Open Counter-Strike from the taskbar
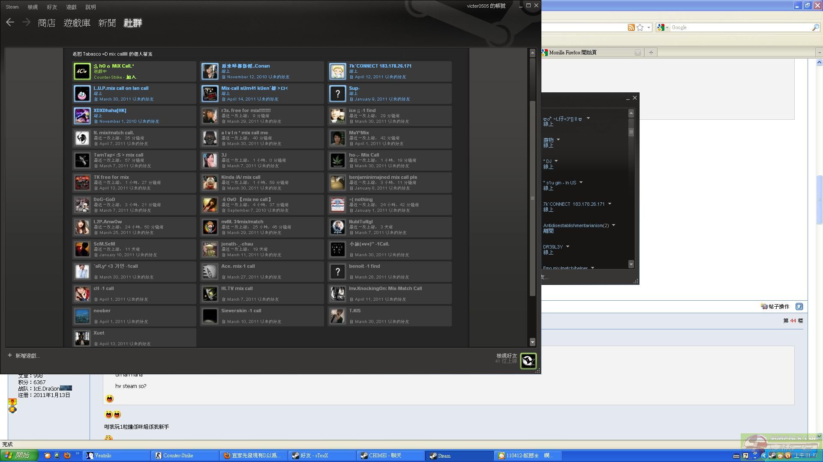Screen dimensions: 823x462 tap(178, 456)
